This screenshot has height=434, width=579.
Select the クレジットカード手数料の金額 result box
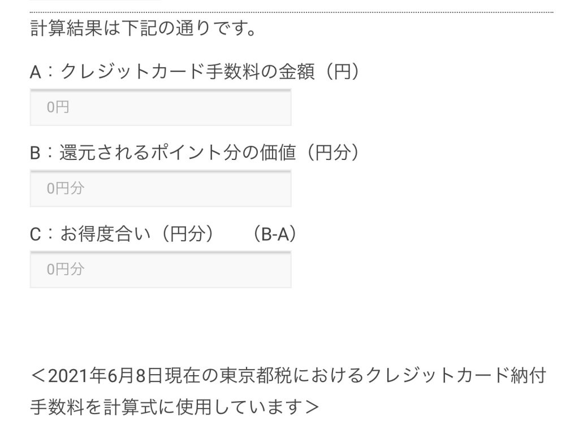(x=160, y=107)
